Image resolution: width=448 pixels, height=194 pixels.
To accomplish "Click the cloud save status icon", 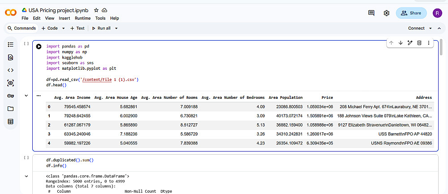I will [104, 10].
